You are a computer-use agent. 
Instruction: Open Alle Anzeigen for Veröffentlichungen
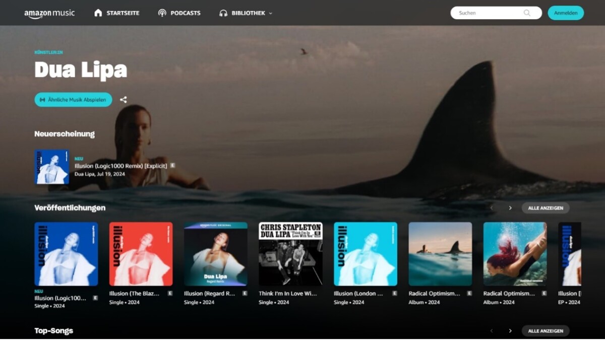pyautogui.click(x=545, y=208)
